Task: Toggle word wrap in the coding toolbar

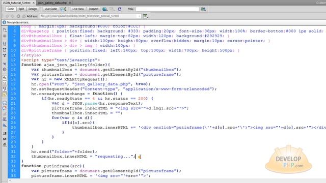Action: [x=5, y=89]
